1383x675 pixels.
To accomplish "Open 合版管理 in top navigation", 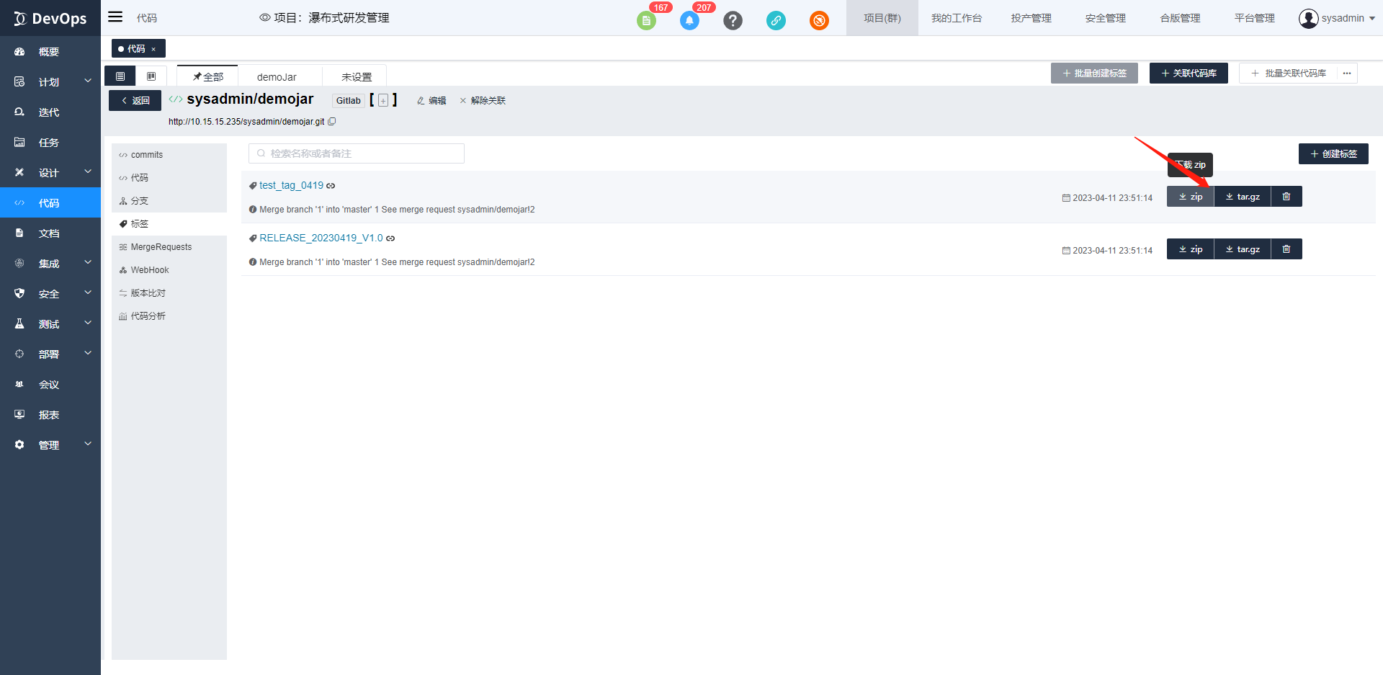I will [x=1180, y=18].
